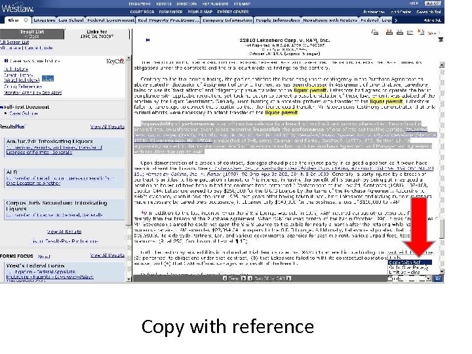Select the Result List panel tab
The height and width of the screenshot is (354, 472).
pos(32,33)
